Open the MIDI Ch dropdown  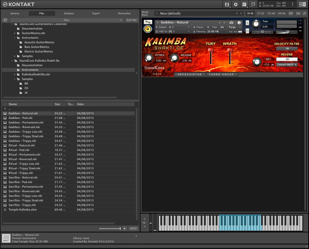[x=173, y=32]
